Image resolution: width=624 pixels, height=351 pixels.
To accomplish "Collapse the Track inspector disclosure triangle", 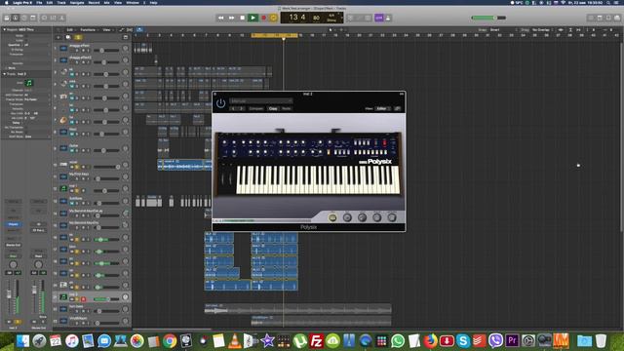I will point(4,74).
